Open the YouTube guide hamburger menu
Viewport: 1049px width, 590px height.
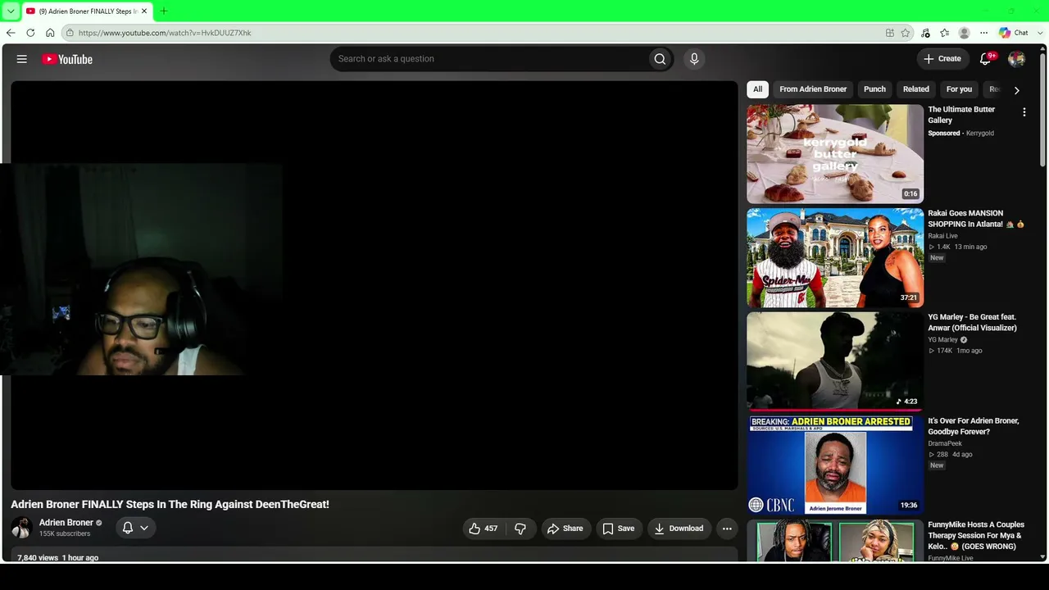(22, 59)
